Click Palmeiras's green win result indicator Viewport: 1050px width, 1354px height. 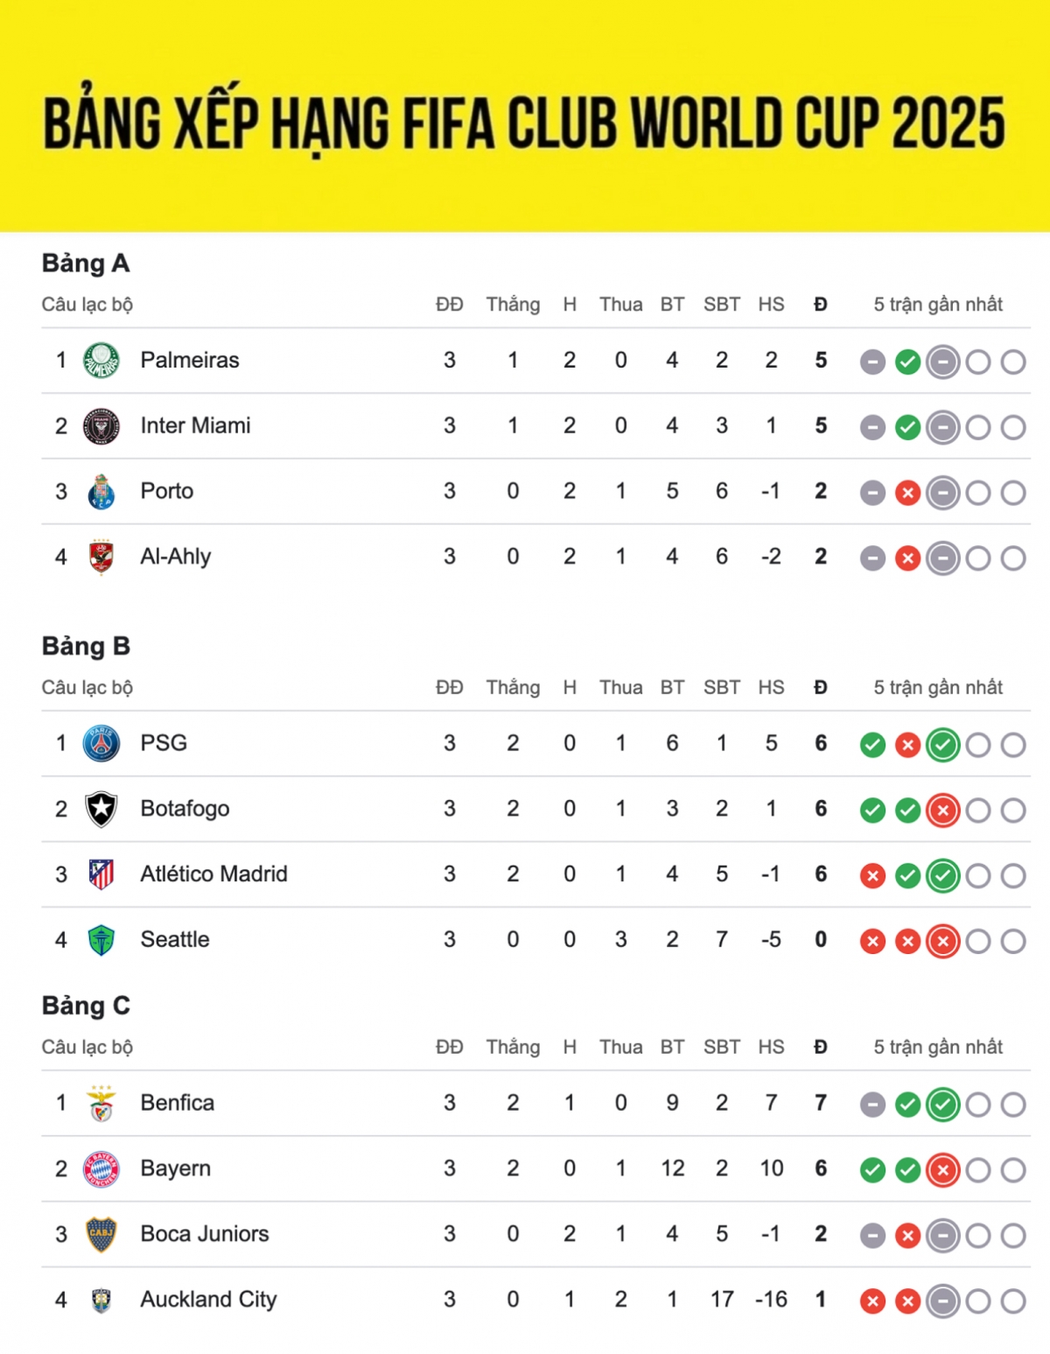pos(908,361)
